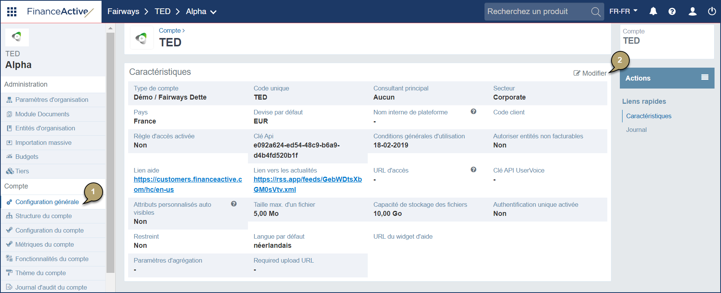This screenshot has height=293, width=721.
Task: Click the Clé Api value e092a624
Action: tap(297, 150)
